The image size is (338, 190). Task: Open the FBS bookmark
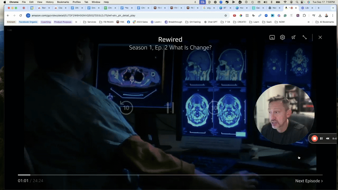point(120,22)
